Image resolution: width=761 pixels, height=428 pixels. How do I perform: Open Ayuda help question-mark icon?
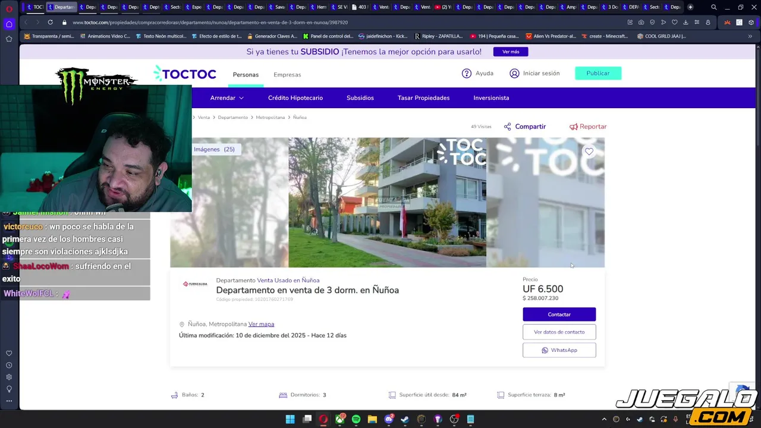click(x=467, y=74)
